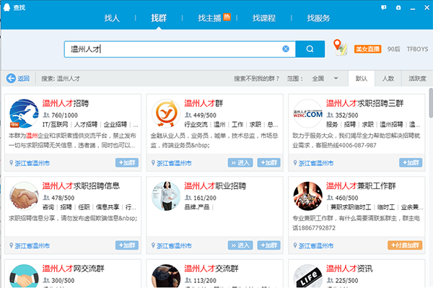
Task: Click the title bar lock icon
Action: click(398, 7)
